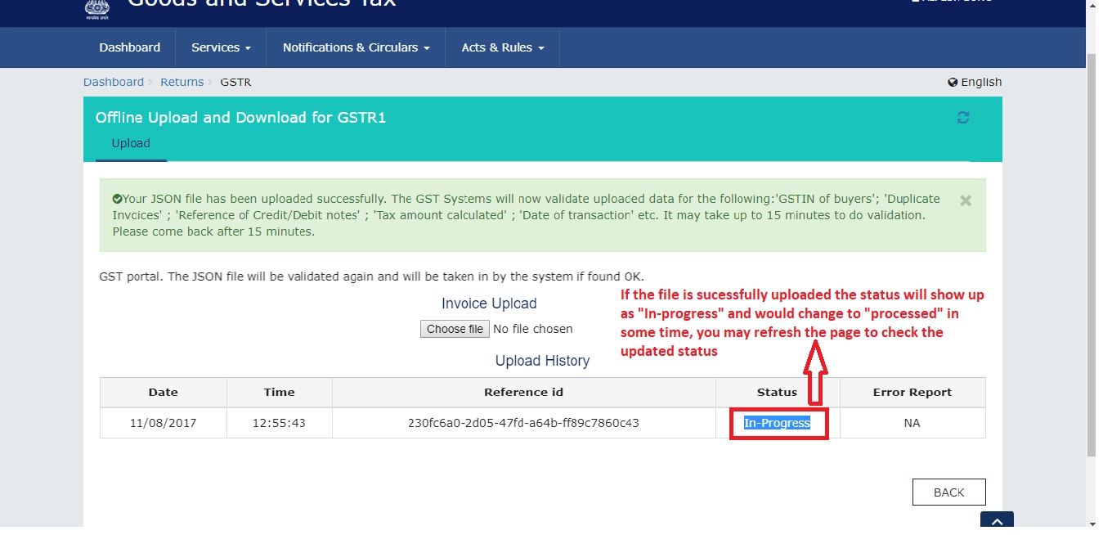Refresh the Offline Upload panel
1112x535 pixels.
click(x=962, y=117)
